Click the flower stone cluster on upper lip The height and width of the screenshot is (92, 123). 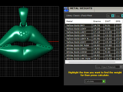point(24,33)
